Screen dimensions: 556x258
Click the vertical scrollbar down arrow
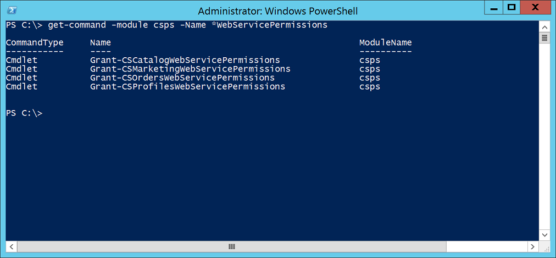(544, 235)
